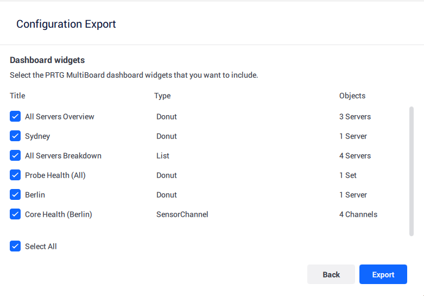Toggle the Core Health (Berlin) checkbox
The width and height of the screenshot is (424, 296).
[15, 214]
